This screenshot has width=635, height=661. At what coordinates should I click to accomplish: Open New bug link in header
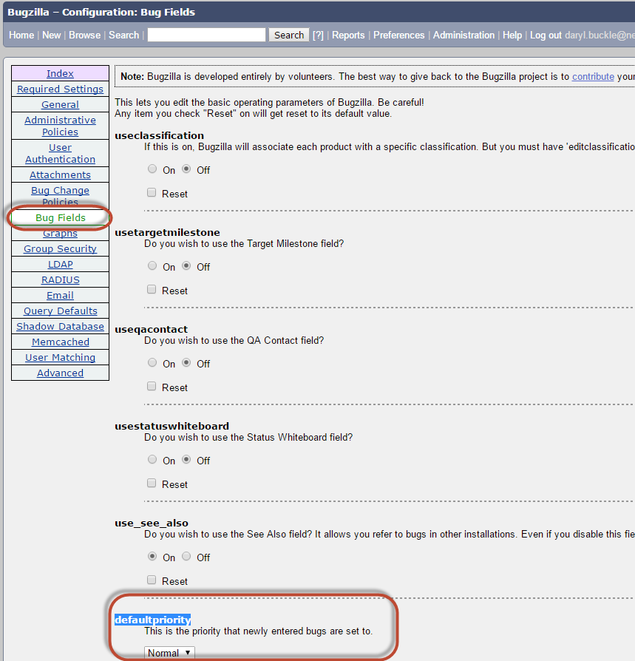[52, 35]
